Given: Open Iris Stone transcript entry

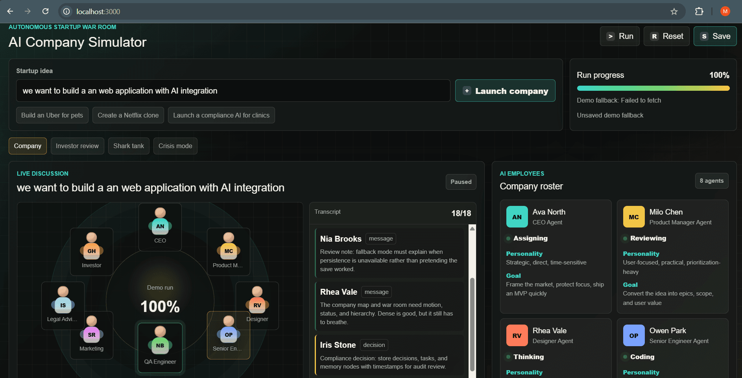Looking at the screenshot, I should (x=389, y=355).
